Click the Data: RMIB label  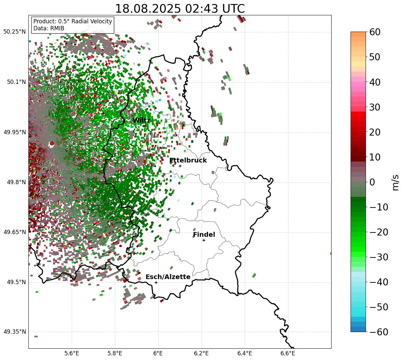(x=49, y=29)
